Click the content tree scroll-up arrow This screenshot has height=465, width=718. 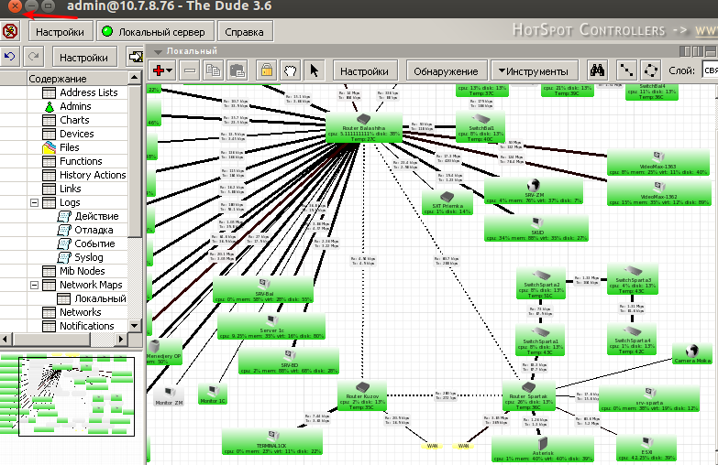[x=135, y=78]
